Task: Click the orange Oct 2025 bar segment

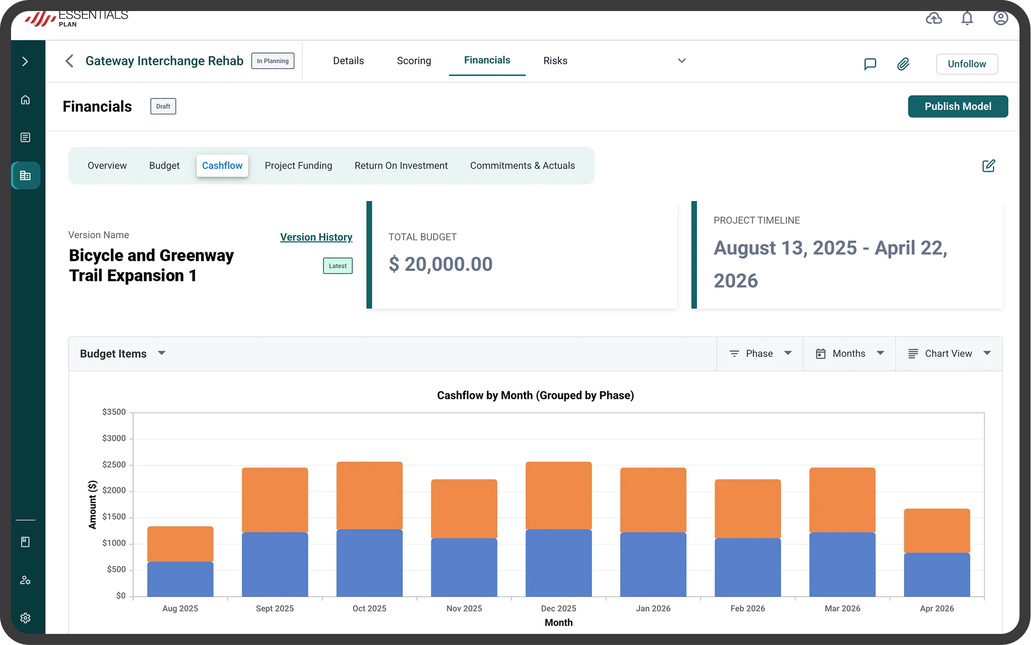Action: 369,495
